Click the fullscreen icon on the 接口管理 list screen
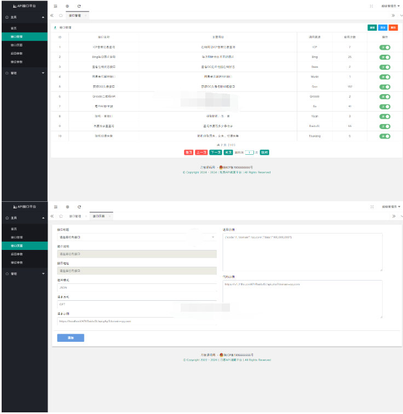 [x=372, y=6]
